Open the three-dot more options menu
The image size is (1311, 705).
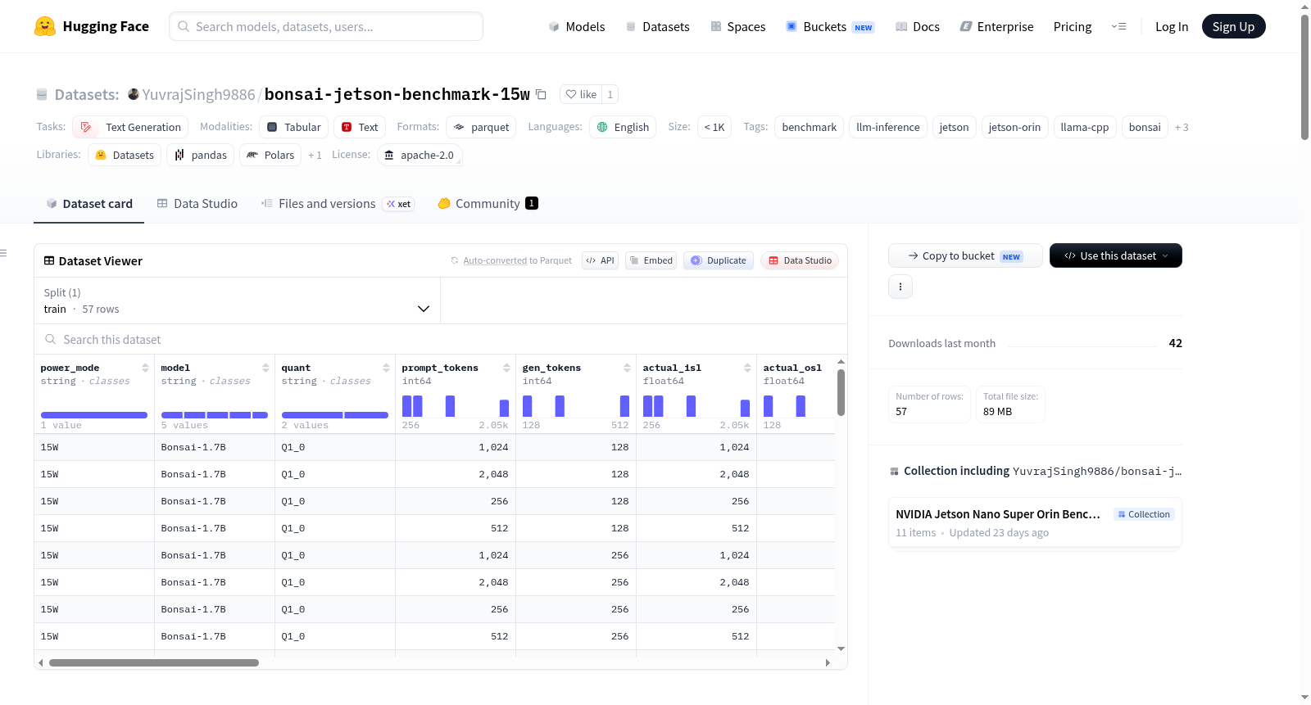[900, 287]
